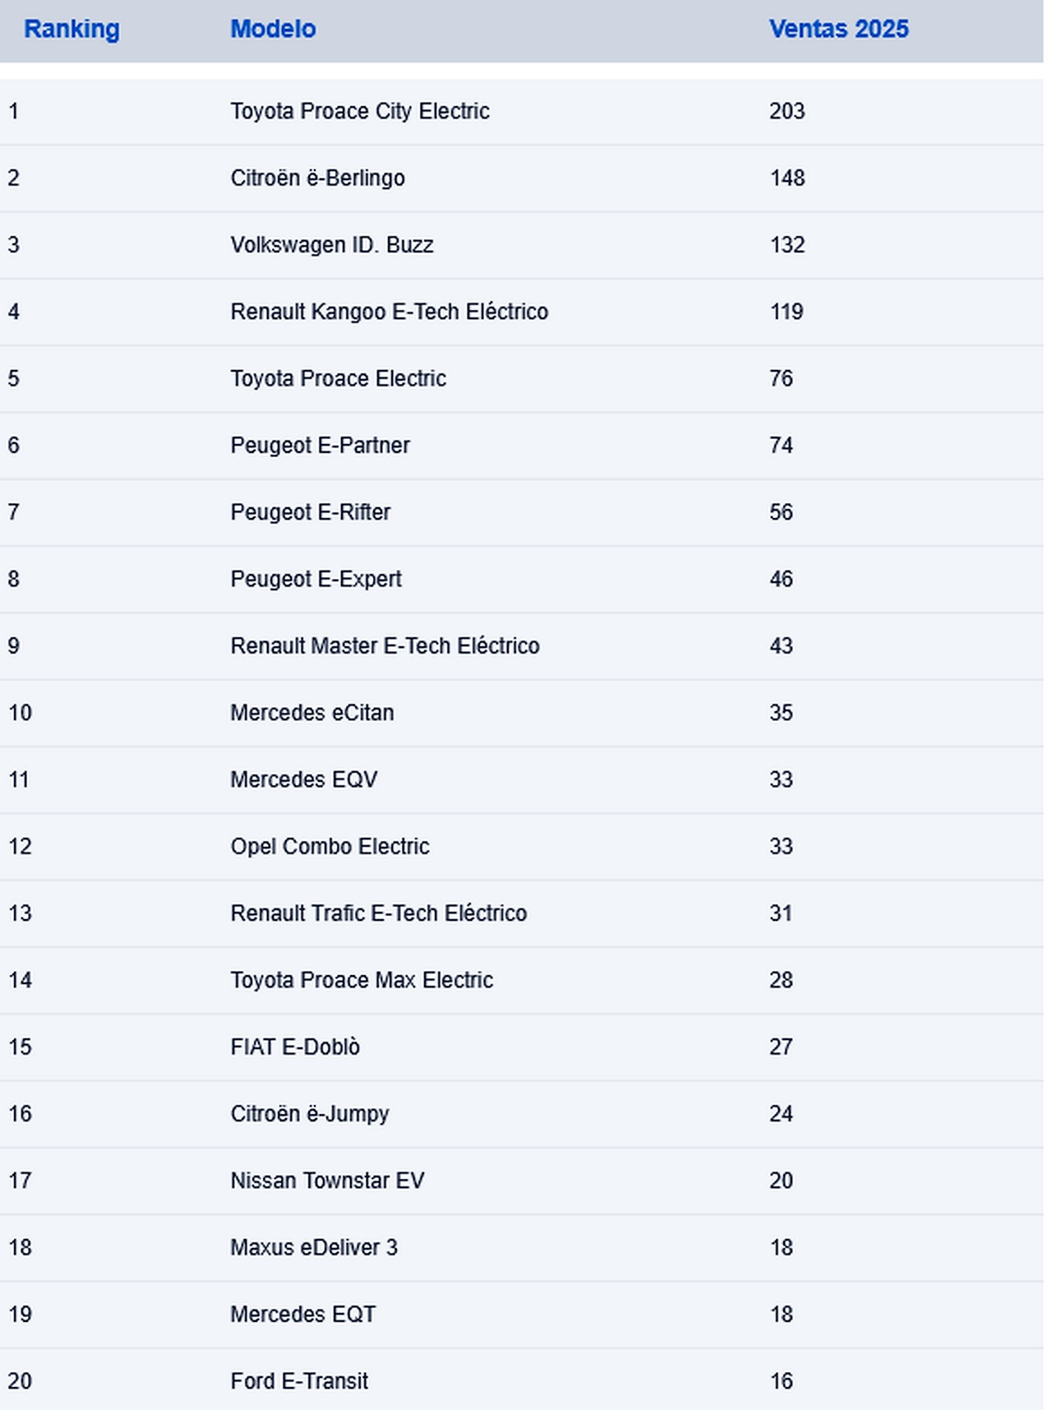
Task: Click the Nissan Townstar EV entry
Action: coord(327,1181)
